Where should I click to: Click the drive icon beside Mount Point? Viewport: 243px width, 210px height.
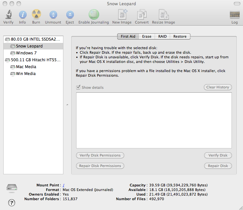(12, 187)
